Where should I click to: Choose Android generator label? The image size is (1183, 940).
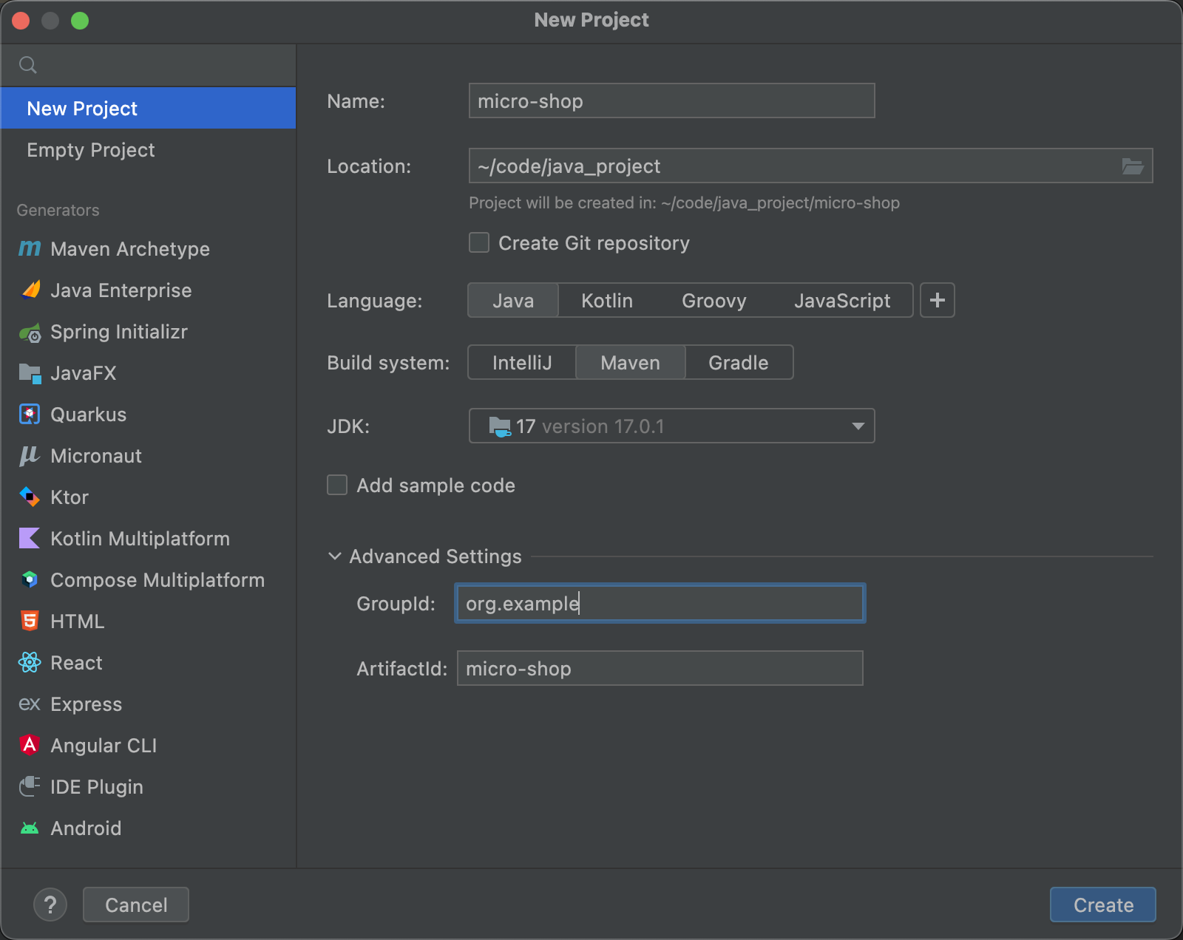click(x=86, y=828)
